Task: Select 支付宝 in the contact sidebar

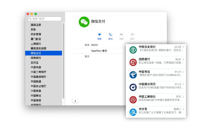Action: tap(34, 62)
